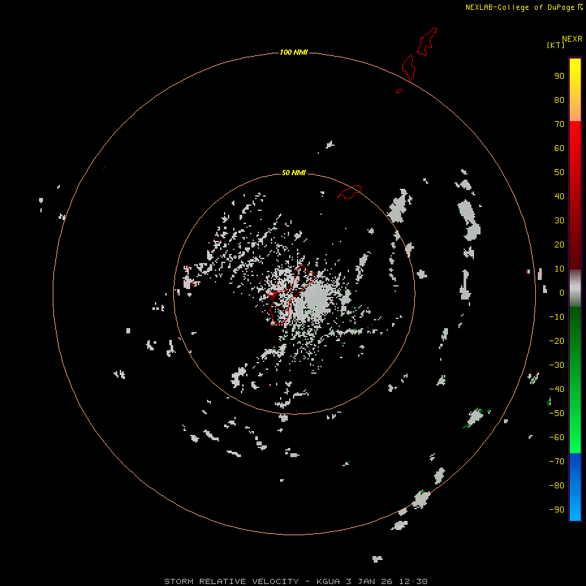Click the Rota island outline near 50 NMI ring
This screenshot has height=586, width=586.
click(x=350, y=192)
